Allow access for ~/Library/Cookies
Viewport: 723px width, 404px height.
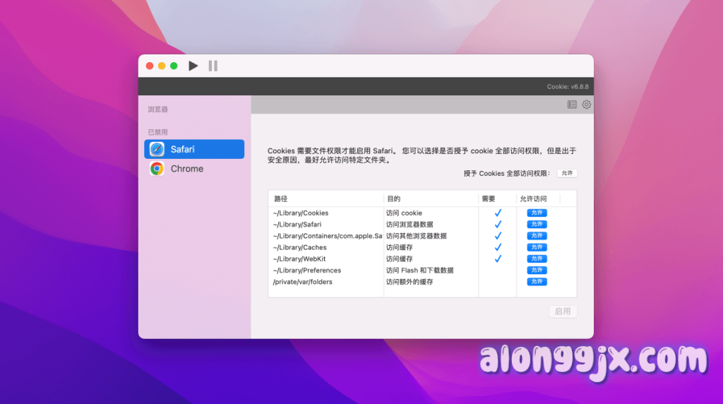point(537,213)
